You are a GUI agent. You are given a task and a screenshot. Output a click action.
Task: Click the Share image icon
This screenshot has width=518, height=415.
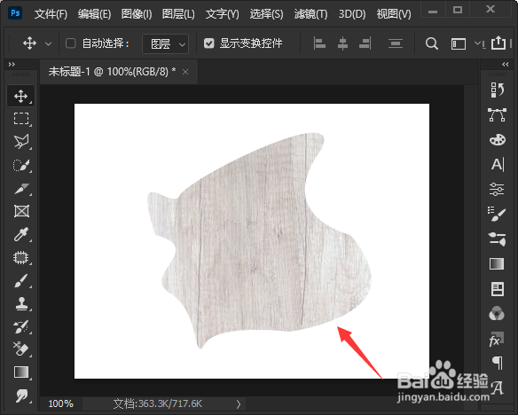[x=498, y=43]
